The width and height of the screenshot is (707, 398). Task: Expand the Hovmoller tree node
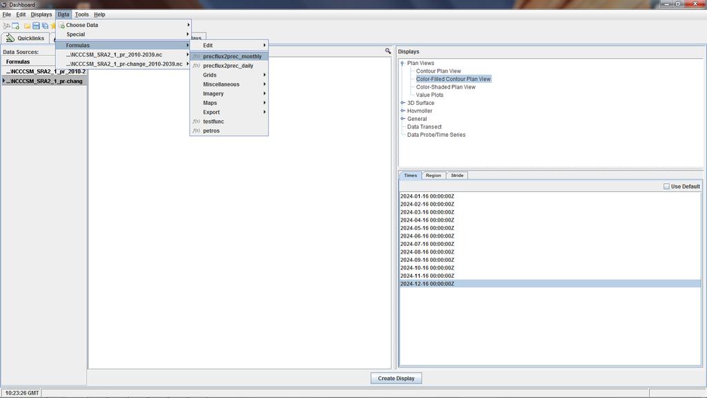pos(403,111)
